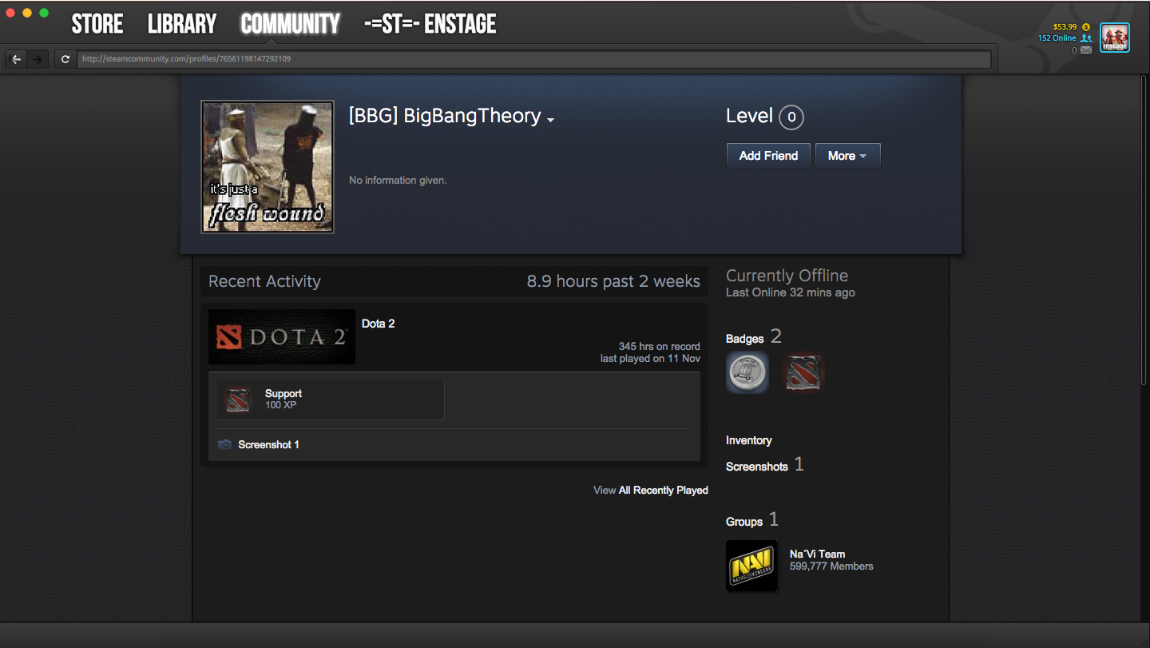Open the Na'Vi Team group logo
1150x648 pixels.
751,566
